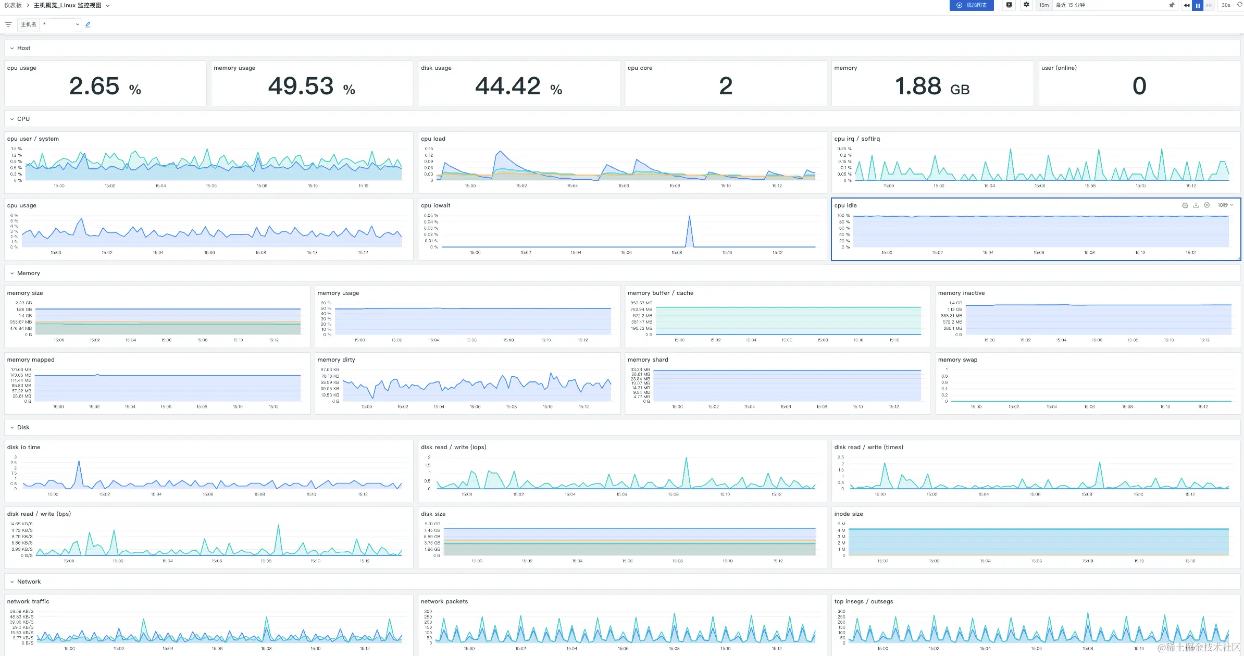Step time range backward with rewind icon
The height and width of the screenshot is (656, 1244).
(1187, 5)
